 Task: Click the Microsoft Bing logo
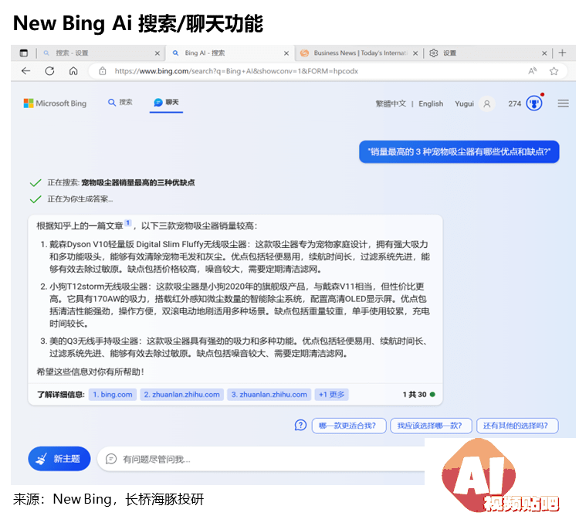[55, 104]
